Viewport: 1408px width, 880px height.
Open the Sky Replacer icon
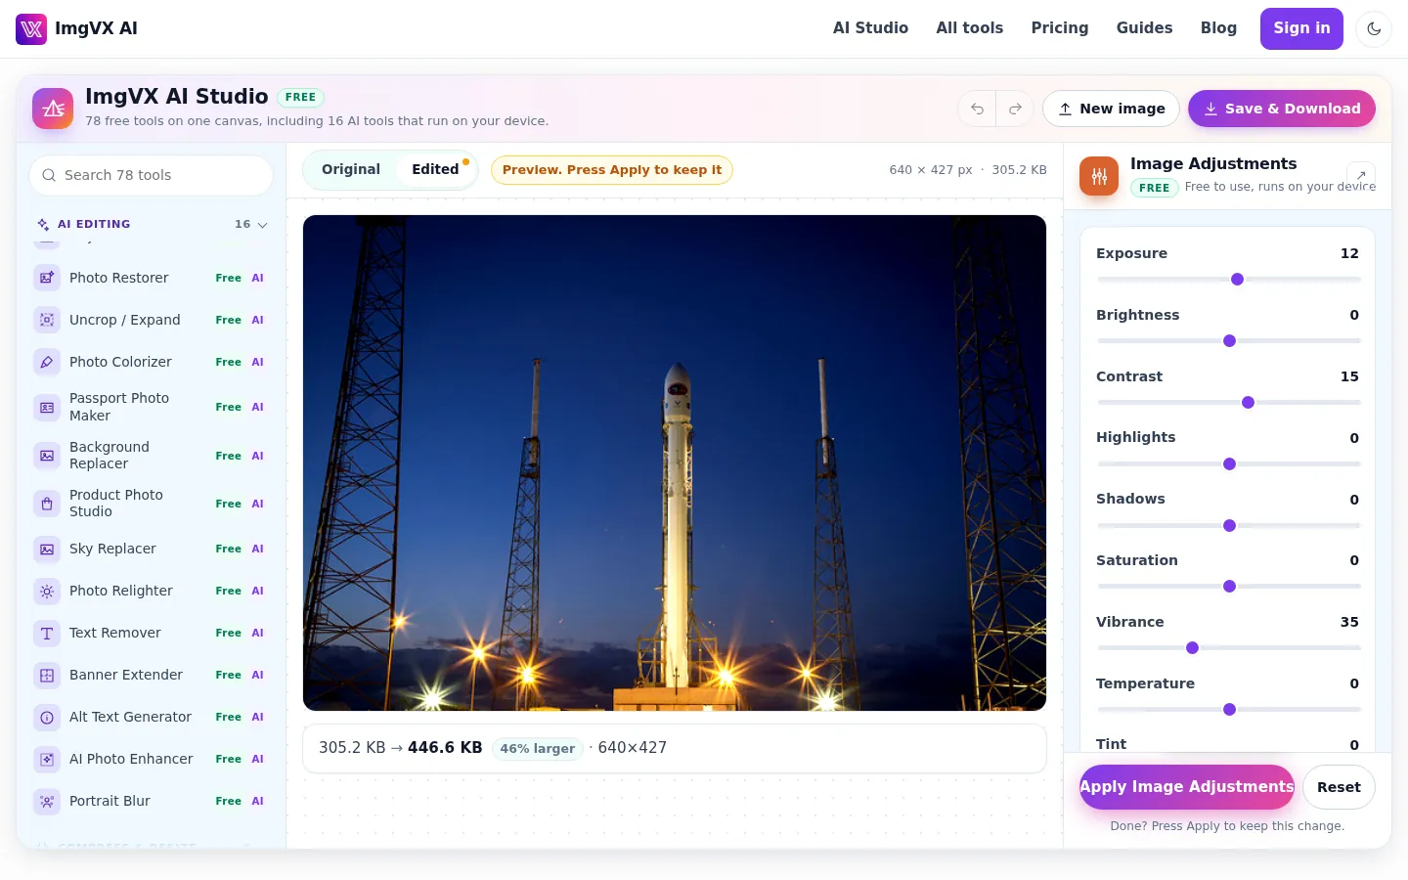[x=47, y=549]
